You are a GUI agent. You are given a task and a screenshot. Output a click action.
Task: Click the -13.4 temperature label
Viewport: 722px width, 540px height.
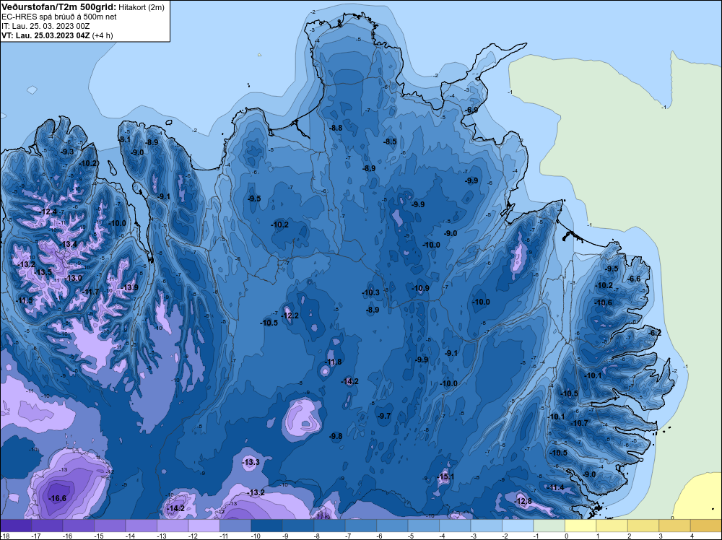point(68,244)
